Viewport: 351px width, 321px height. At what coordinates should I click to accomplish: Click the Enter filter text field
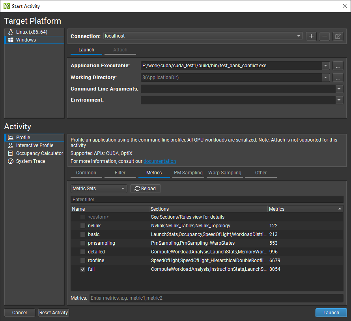coord(207,200)
